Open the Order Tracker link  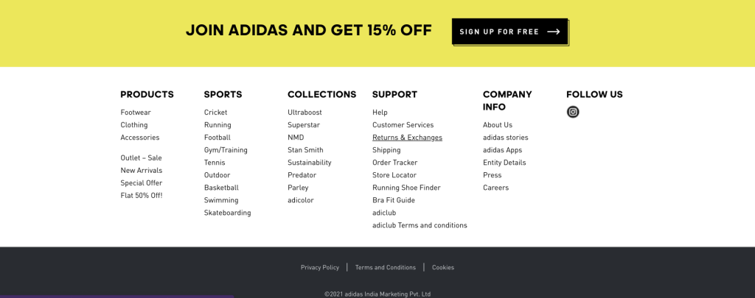(394, 163)
